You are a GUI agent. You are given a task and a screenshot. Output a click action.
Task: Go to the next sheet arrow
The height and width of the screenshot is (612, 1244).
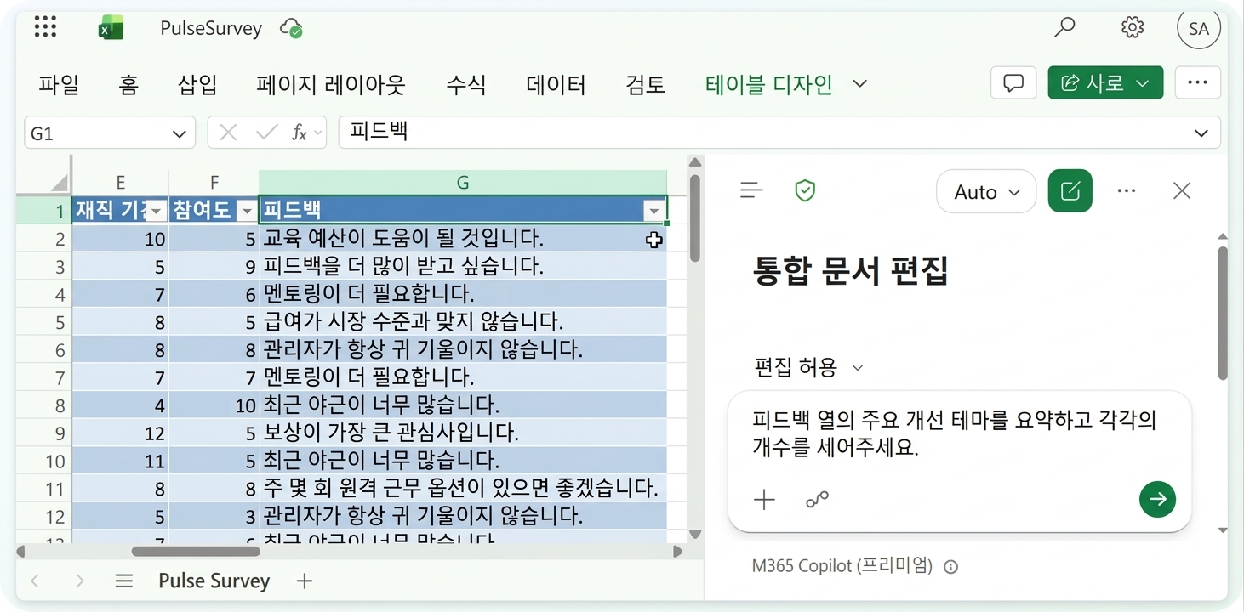point(79,581)
